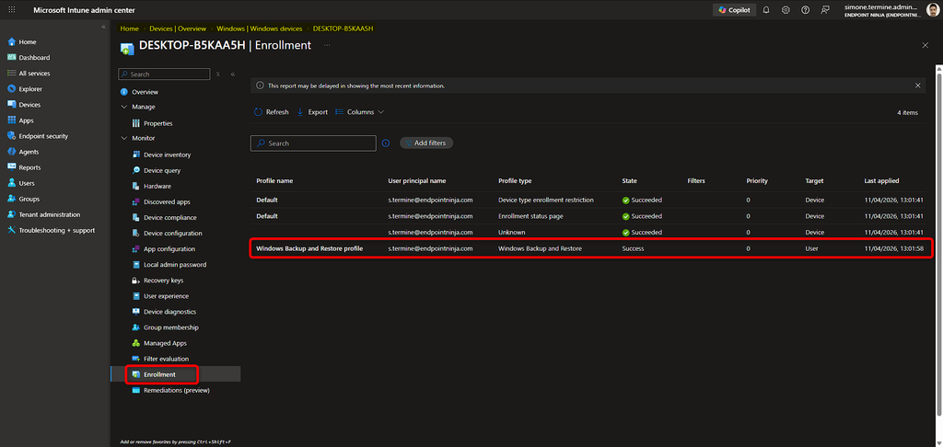Dismiss the delayed report notification banner
This screenshot has height=447, width=943.
(x=918, y=86)
